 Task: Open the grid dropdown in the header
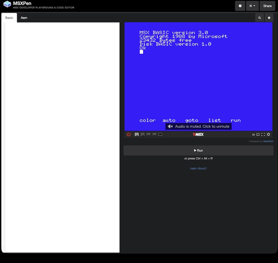pyautogui.click(x=252, y=6)
